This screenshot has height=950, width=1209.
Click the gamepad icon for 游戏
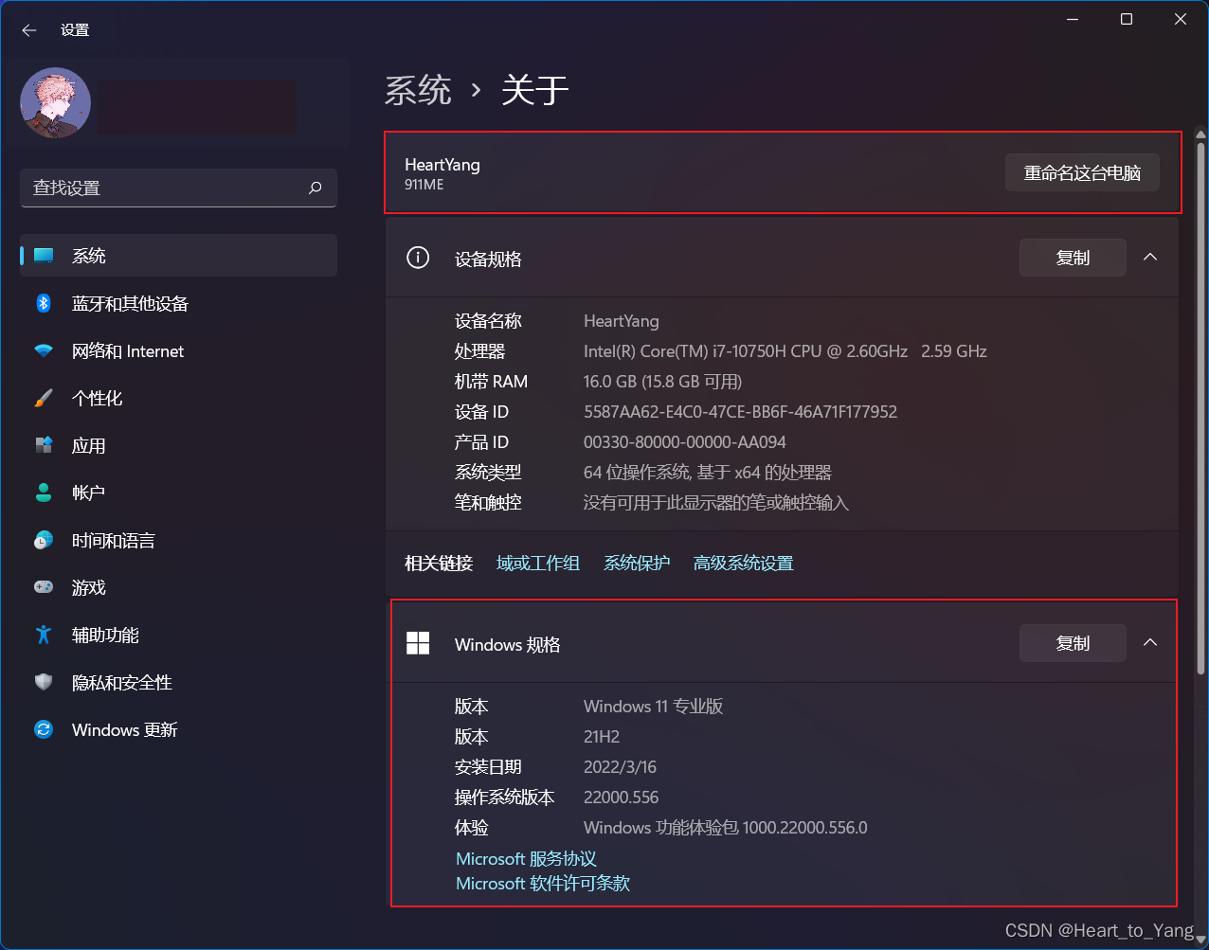point(44,587)
